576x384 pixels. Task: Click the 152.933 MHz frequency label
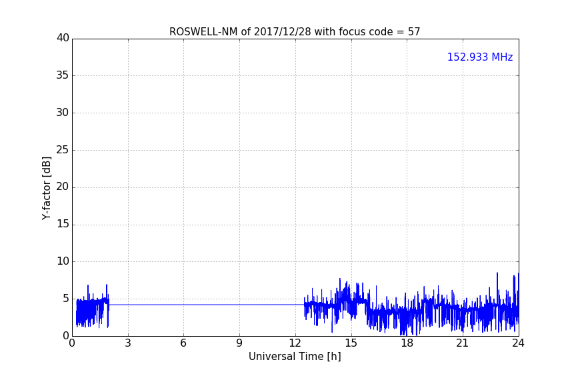pyautogui.click(x=480, y=57)
